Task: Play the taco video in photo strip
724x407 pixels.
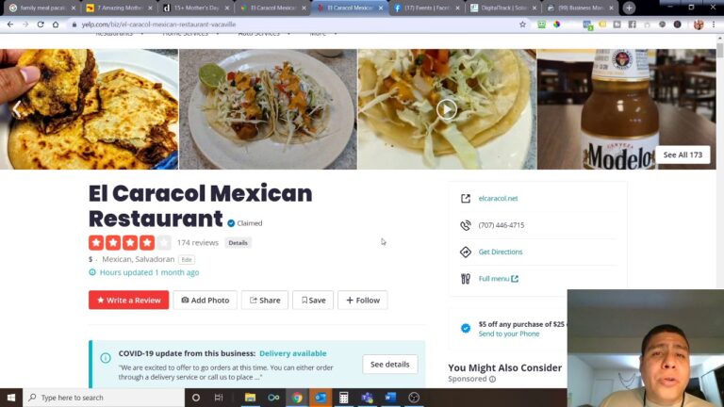Action: tap(447, 109)
